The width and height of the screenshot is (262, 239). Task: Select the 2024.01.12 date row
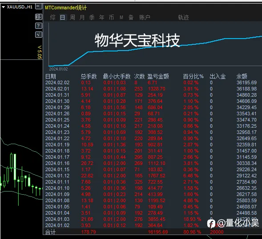click(x=151, y=176)
